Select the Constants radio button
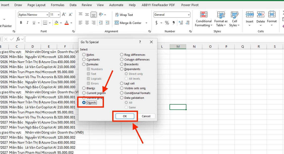The height and width of the screenshot is (154, 284). click(x=84, y=59)
